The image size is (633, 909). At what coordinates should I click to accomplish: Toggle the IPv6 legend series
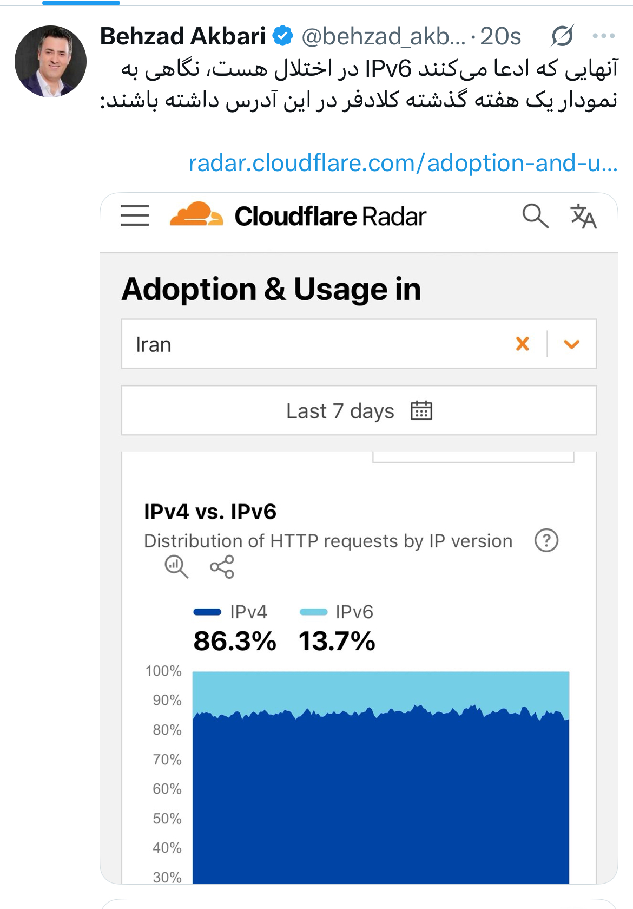pos(337,612)
